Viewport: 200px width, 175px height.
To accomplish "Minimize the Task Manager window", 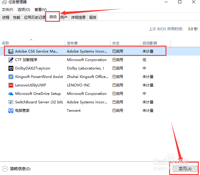I will pos(166,2).
